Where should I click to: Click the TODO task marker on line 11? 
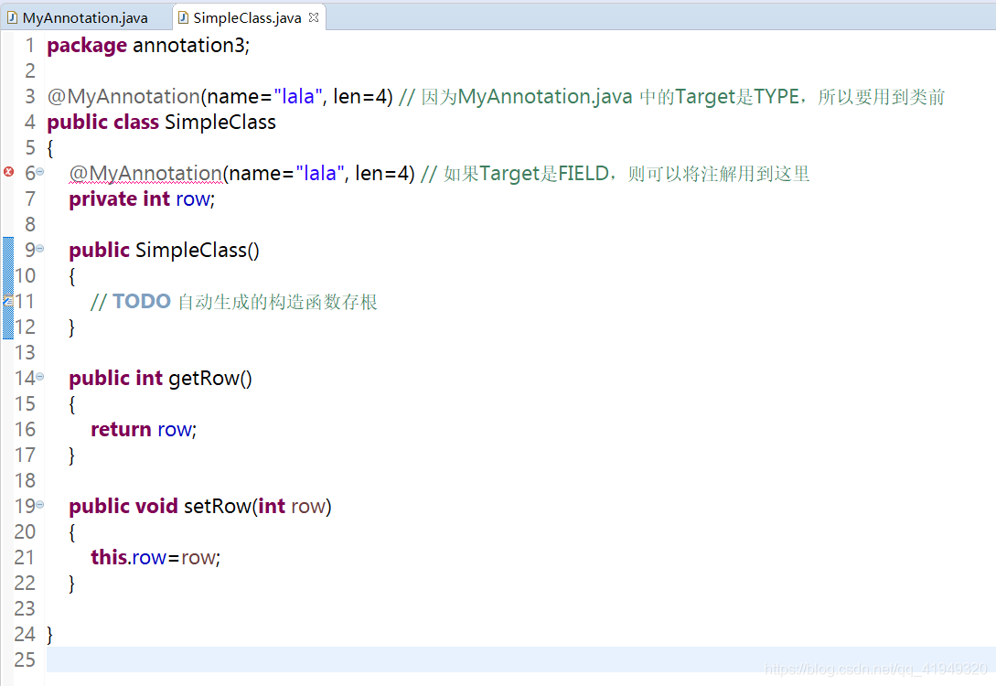[x=8, y=300]
